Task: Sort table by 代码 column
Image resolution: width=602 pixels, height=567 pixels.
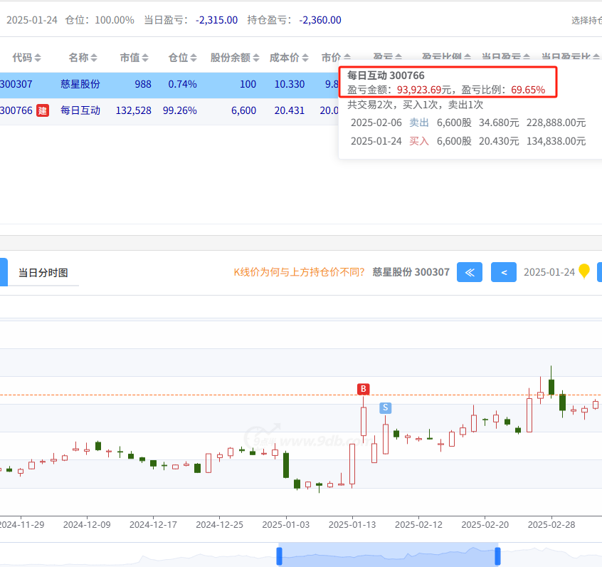Action: (38, 58)
